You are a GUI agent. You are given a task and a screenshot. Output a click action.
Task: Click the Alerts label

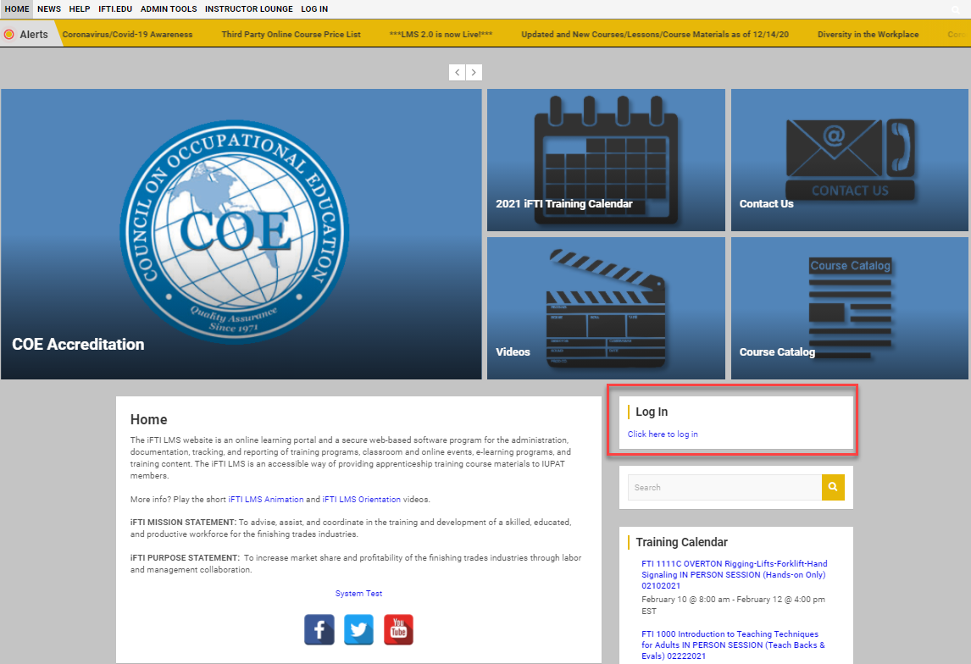point(33,35)
